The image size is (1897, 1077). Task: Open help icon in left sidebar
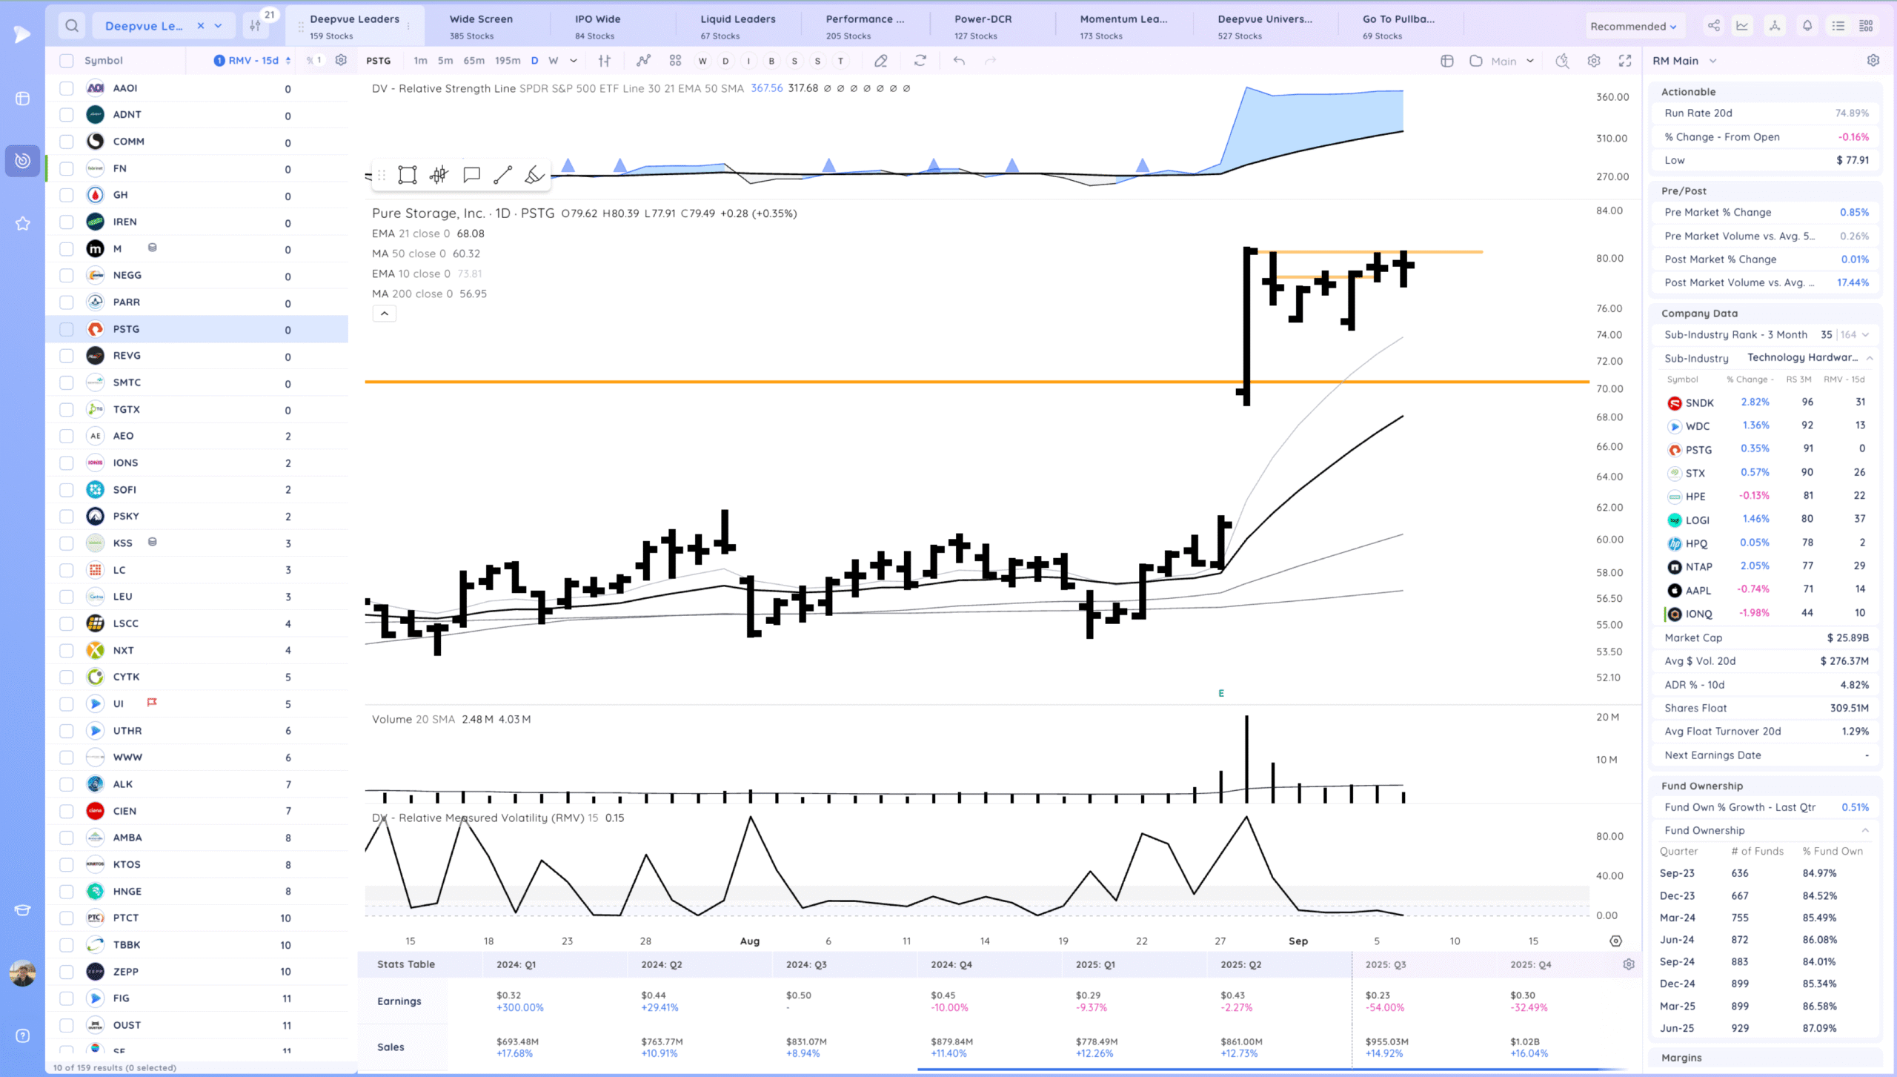point(23,1035)
